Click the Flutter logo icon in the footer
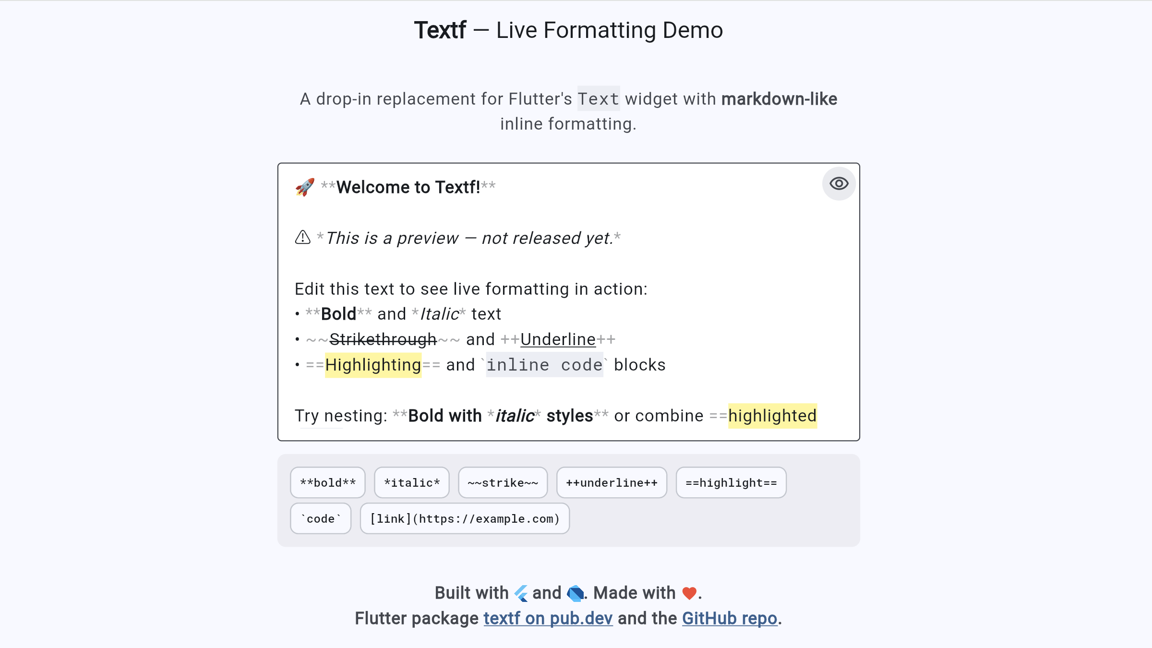Screen dimensions: 1152x648 point(521,593)
